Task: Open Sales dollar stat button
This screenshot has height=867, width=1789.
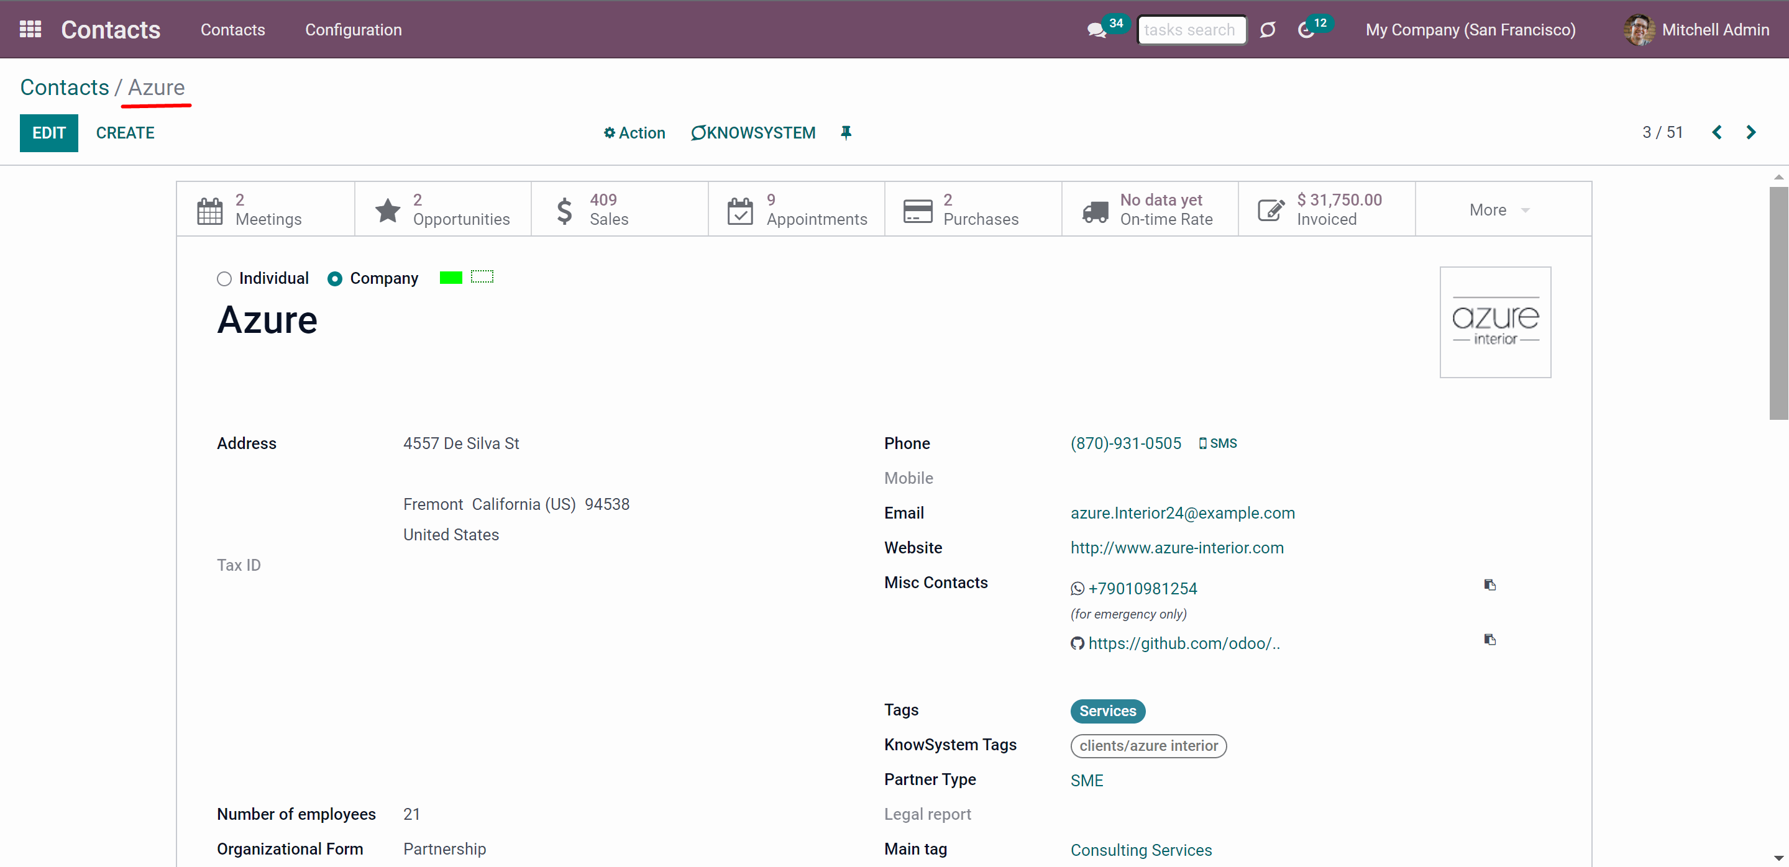Action: click(x=620, y=210)
